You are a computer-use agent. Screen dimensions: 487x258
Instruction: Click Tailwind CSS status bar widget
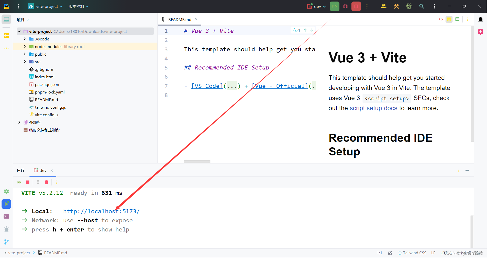pos(412,253)
